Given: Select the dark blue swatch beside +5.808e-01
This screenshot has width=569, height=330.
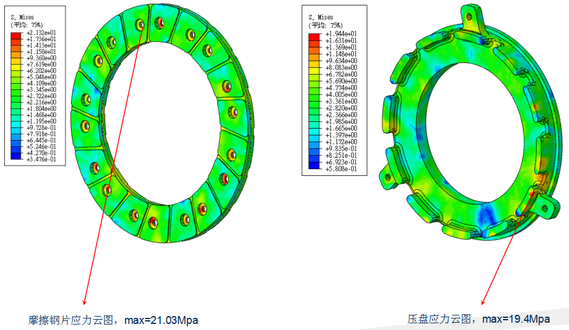Looking at the screenshot, I should click(x=314, y=165).
